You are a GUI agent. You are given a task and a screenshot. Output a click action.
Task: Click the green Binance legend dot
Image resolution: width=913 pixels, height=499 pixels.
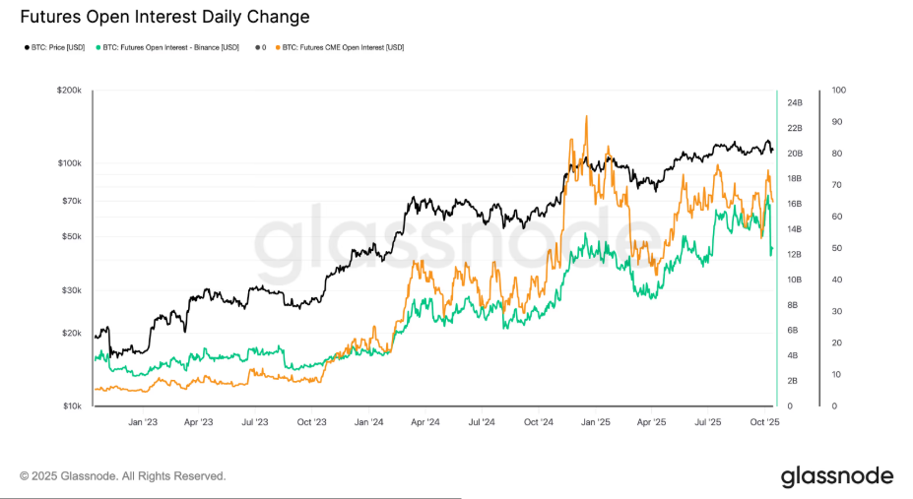click(98, 47)
